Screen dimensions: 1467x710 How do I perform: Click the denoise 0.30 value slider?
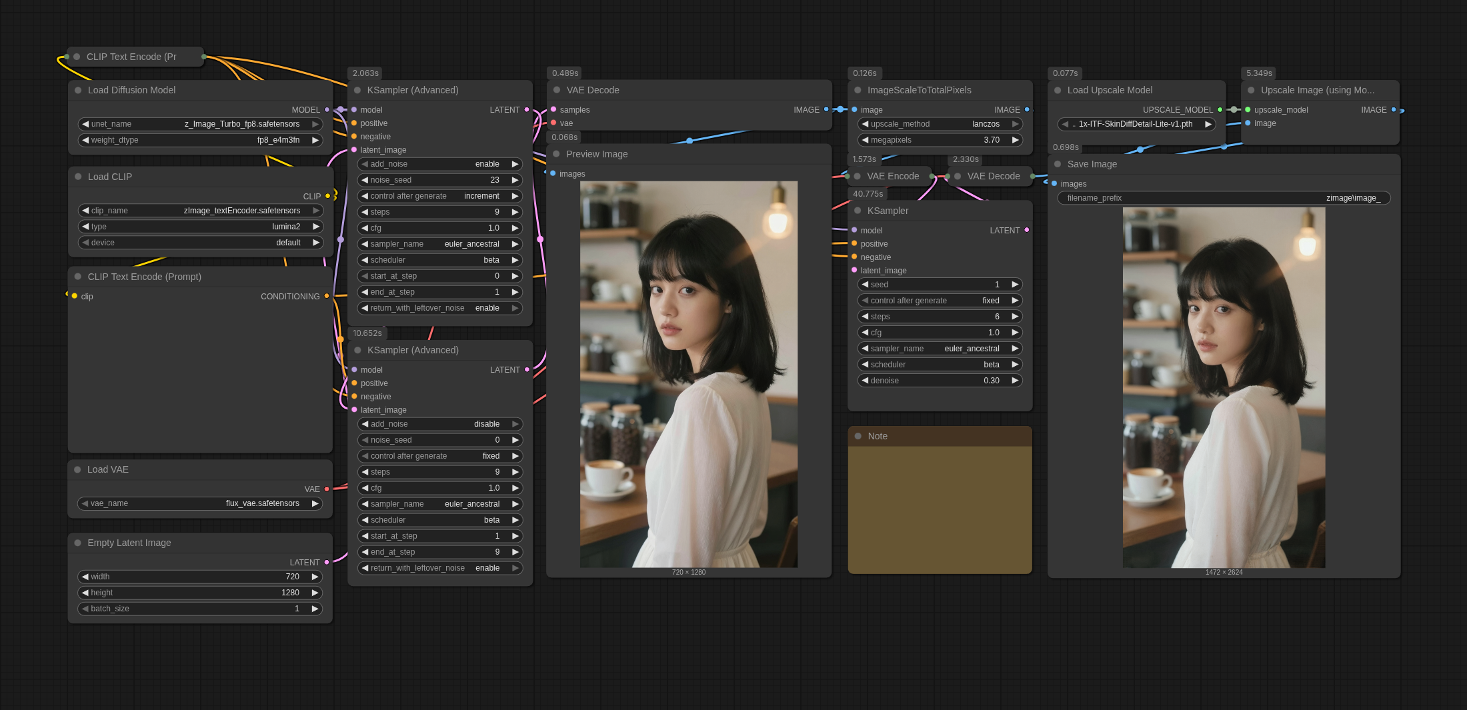point(939,381)
